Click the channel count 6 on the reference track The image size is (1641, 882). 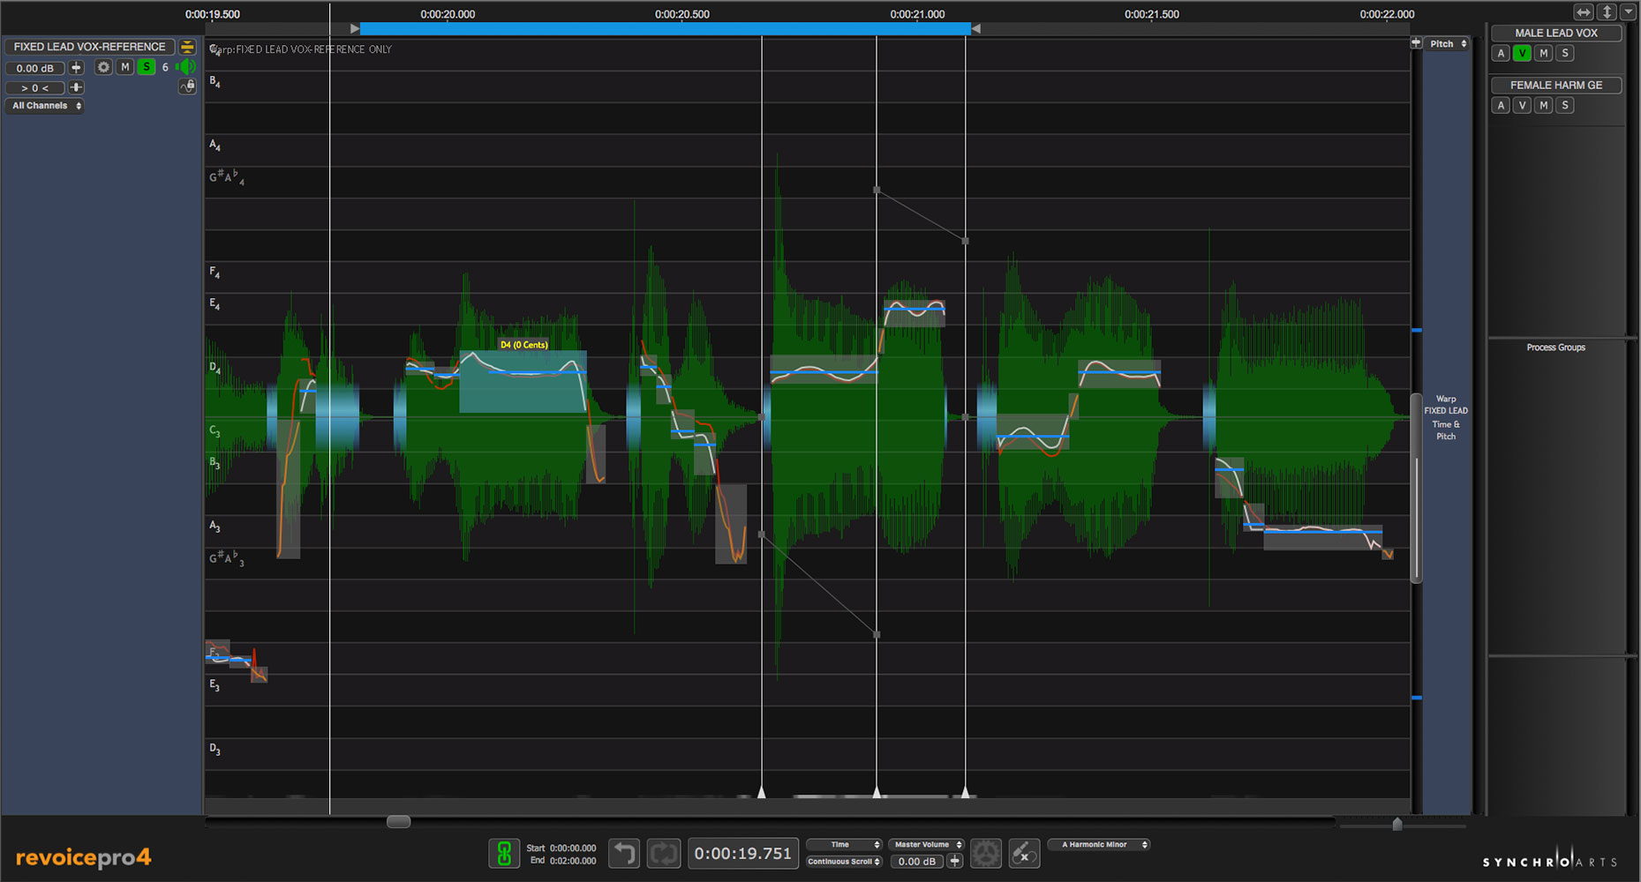tap(165, 67)
